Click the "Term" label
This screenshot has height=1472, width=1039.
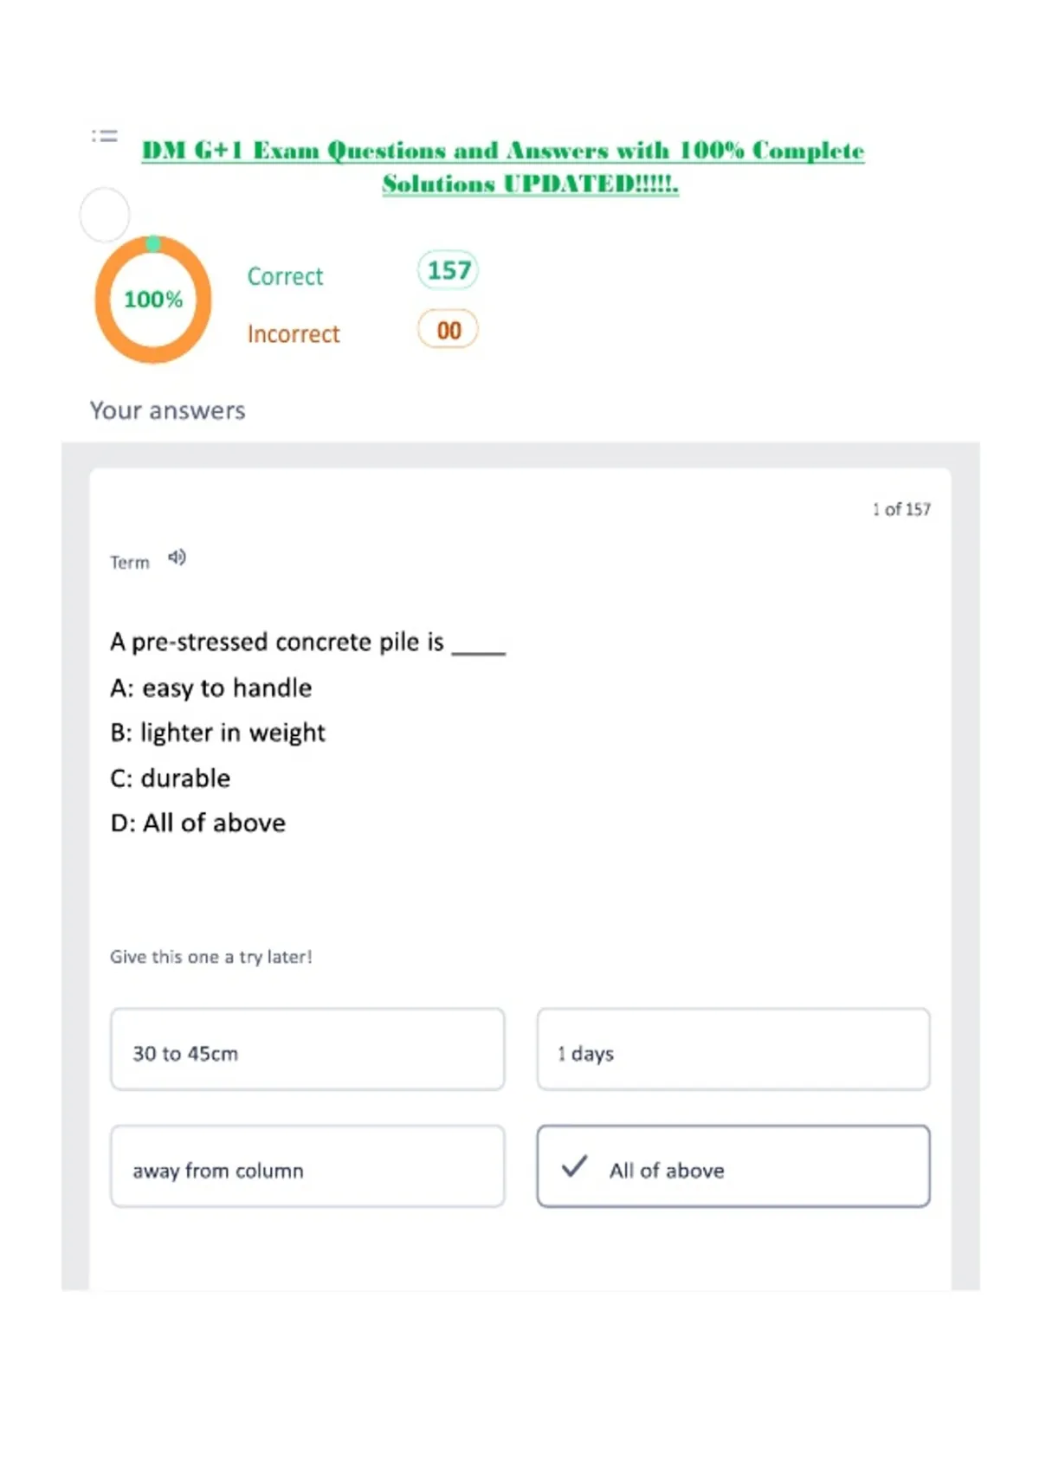click(130, 563)
